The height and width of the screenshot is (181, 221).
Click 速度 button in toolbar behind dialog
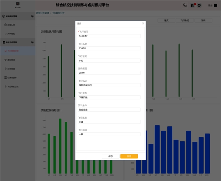tap(166, 21)
